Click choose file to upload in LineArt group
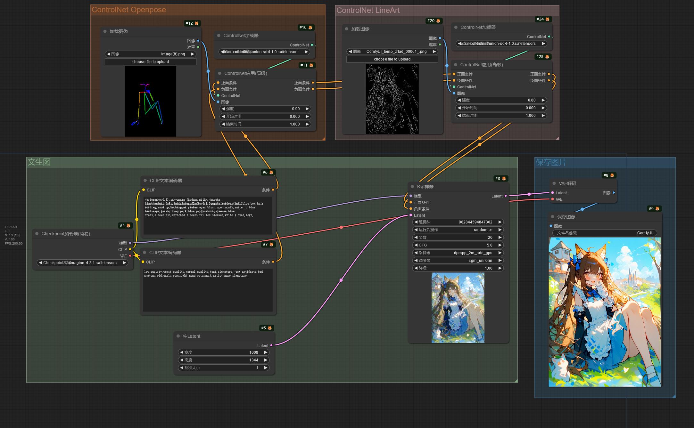 392,59
